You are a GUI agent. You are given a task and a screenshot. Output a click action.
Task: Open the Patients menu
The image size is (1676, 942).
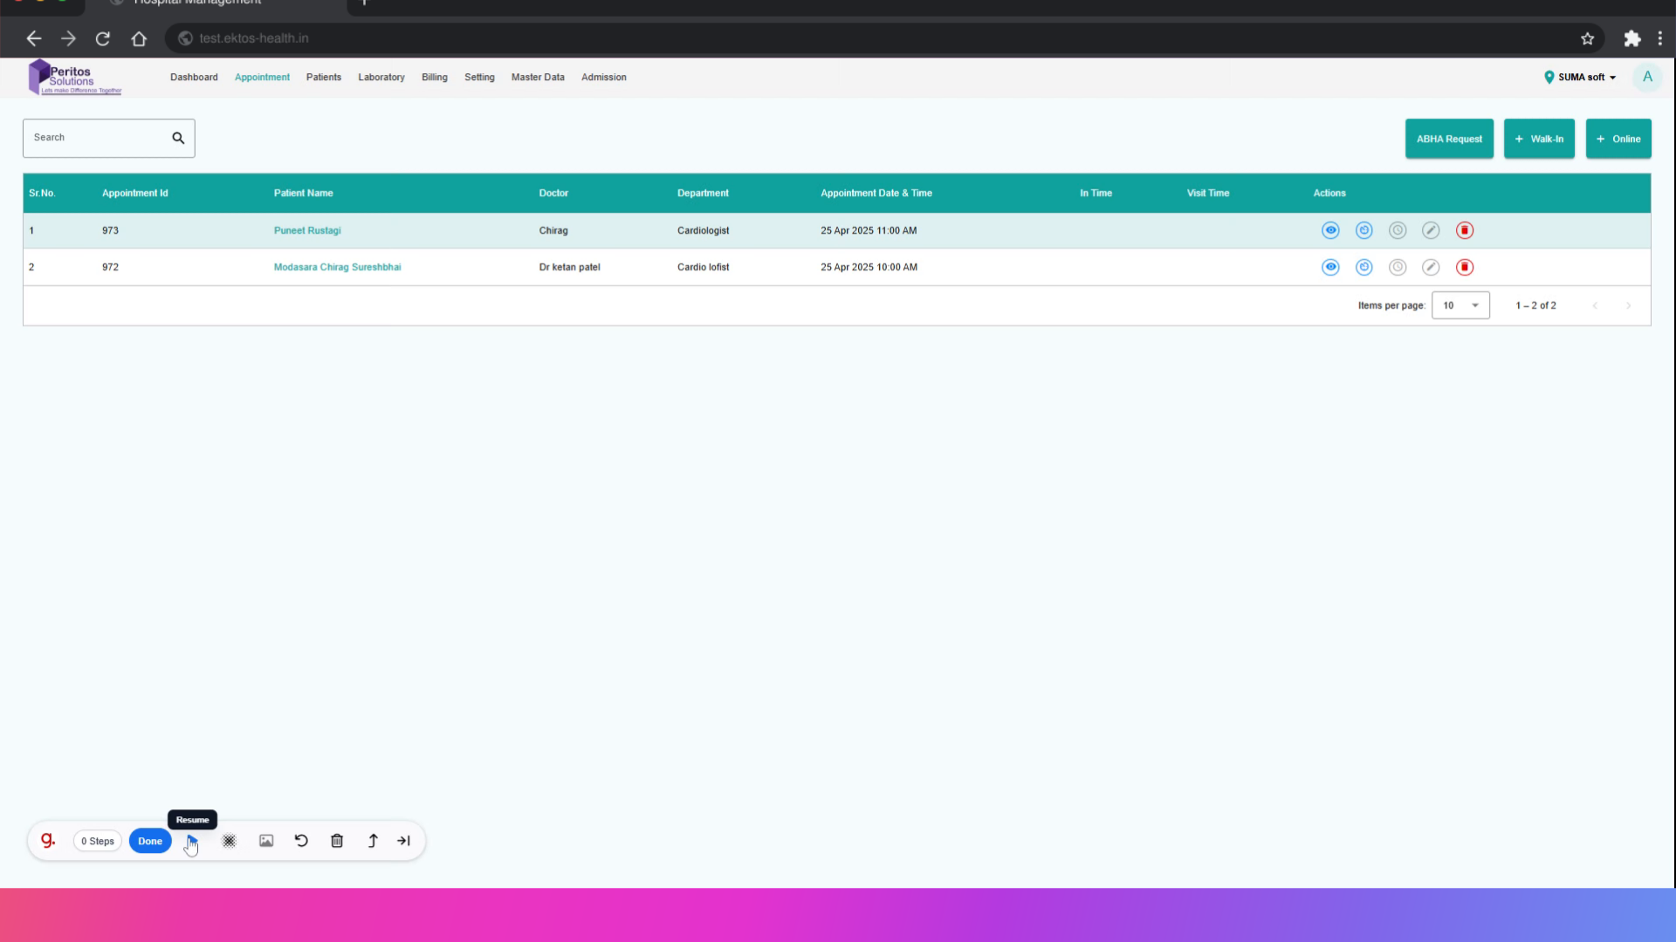coord(323,77)
